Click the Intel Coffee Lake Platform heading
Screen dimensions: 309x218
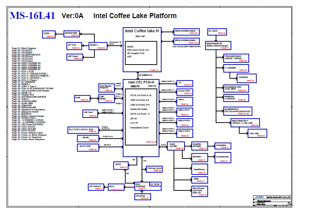[135, 16]
